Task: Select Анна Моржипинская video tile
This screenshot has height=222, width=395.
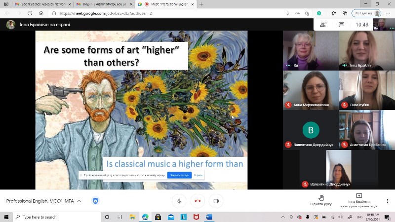Action: click(311, 90)
